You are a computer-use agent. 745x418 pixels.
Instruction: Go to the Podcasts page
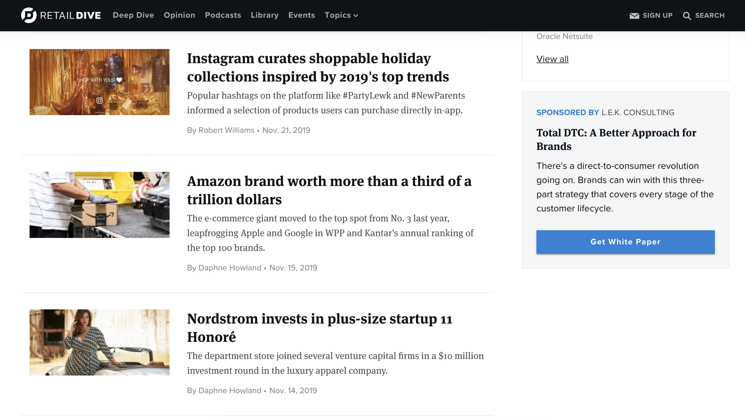pyautogui.click(x=223, y=15)
